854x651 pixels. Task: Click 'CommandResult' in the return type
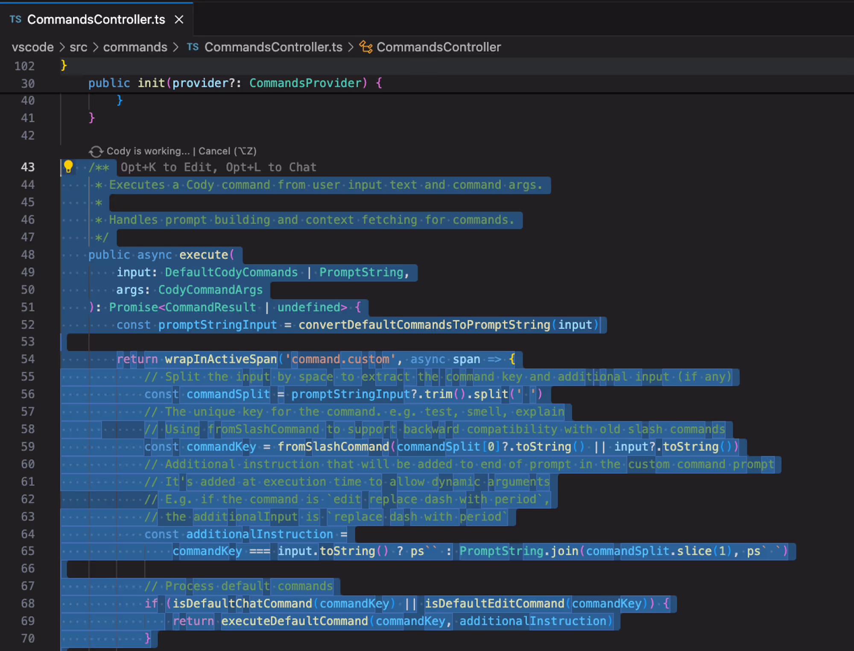[x=211, y=307]
